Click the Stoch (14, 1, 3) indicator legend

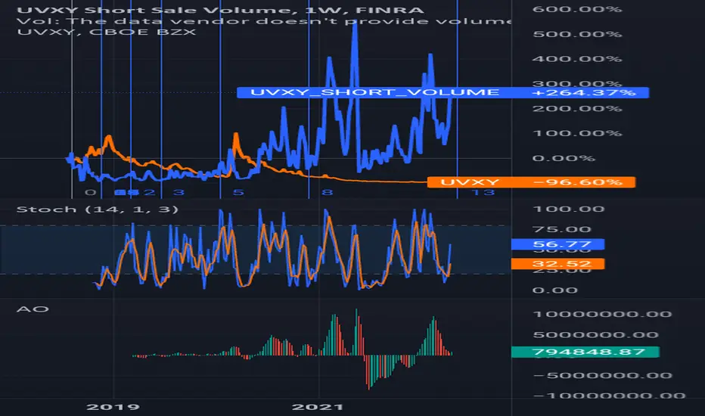[97, 209]
